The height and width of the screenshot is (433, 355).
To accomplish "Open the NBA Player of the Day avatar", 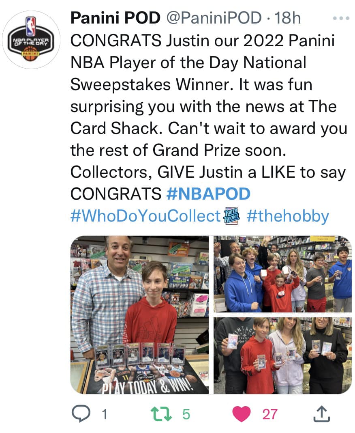I will (31, 39).
